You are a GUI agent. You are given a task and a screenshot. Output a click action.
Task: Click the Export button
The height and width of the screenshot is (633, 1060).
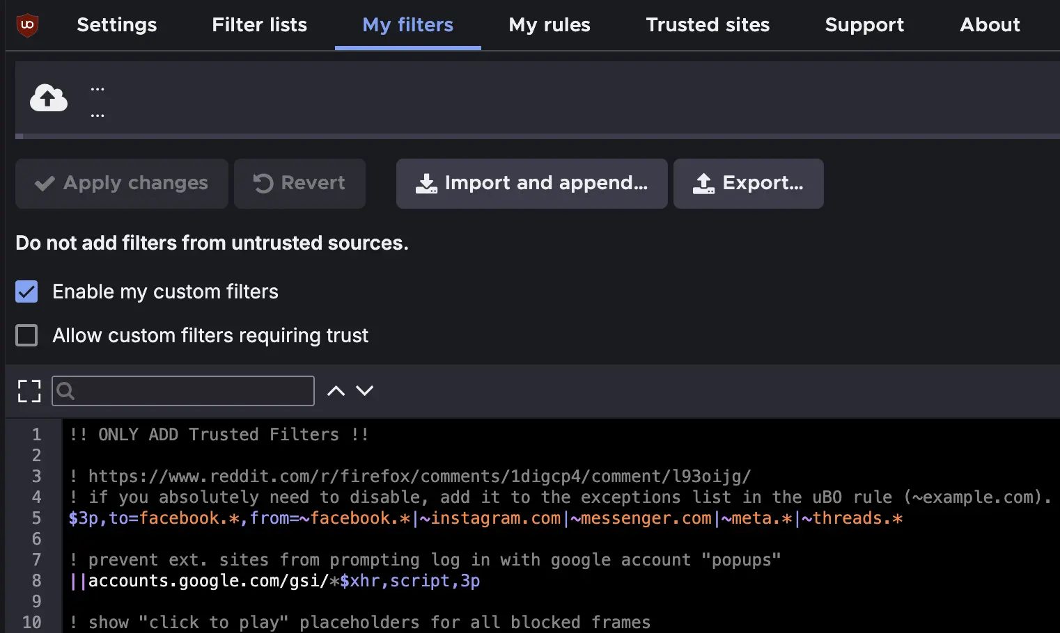748,184
